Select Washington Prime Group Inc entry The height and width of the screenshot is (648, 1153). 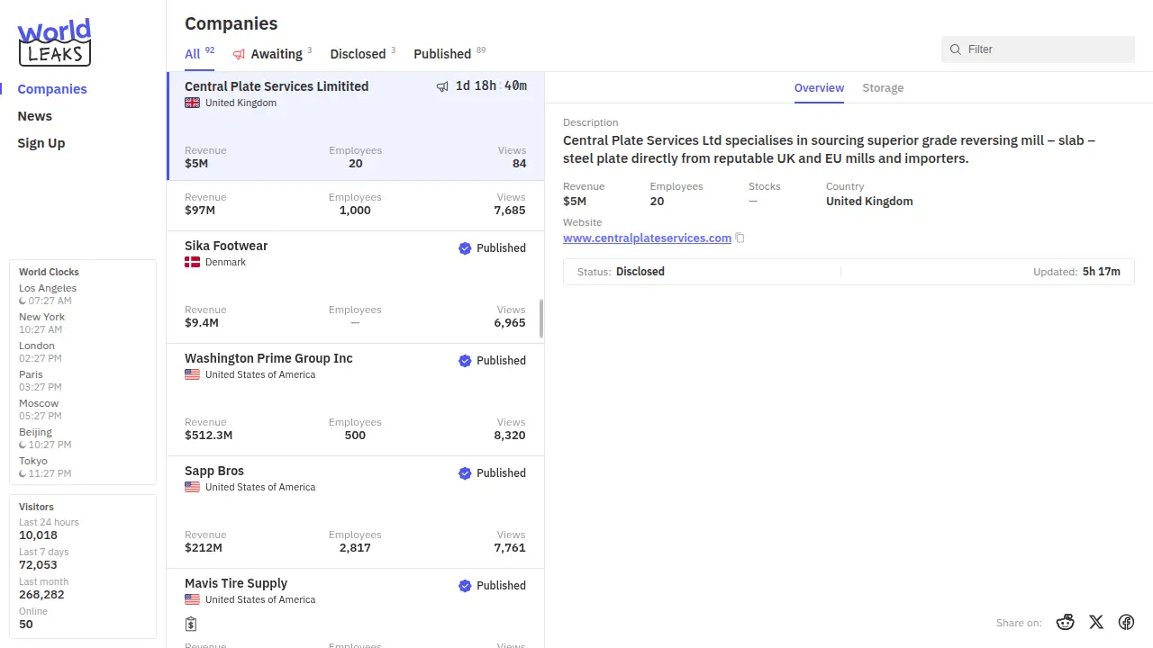coord(268,358)
